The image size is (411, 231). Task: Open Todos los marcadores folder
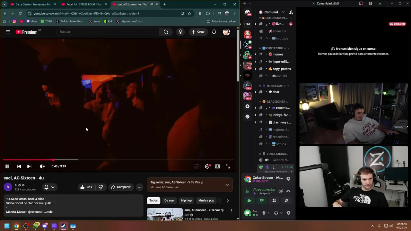coord(222,21)
